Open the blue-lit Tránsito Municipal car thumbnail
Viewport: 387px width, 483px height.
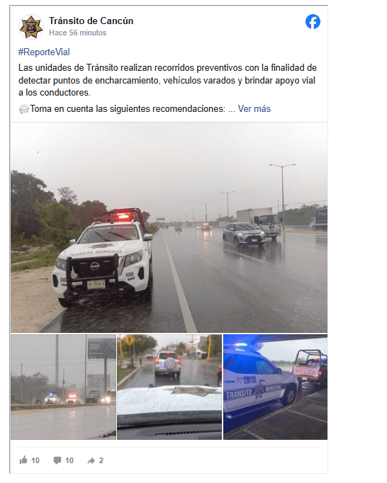276,387
